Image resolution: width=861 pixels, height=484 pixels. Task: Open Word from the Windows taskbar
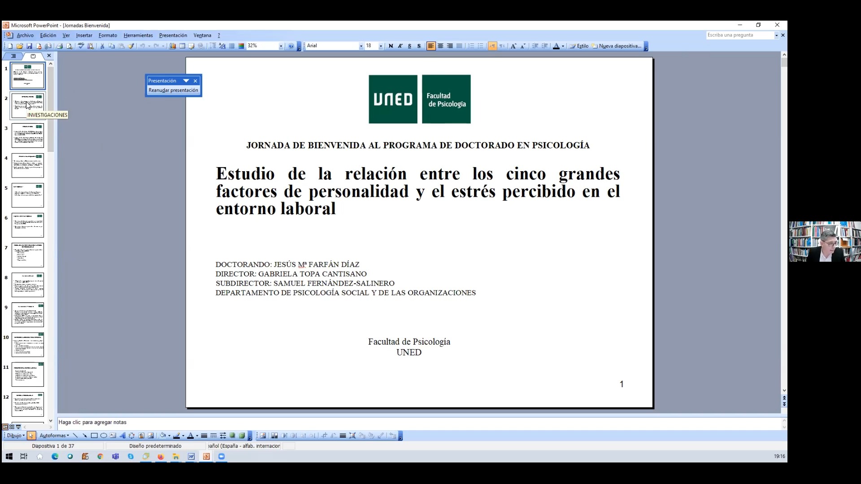click(191, 457)
